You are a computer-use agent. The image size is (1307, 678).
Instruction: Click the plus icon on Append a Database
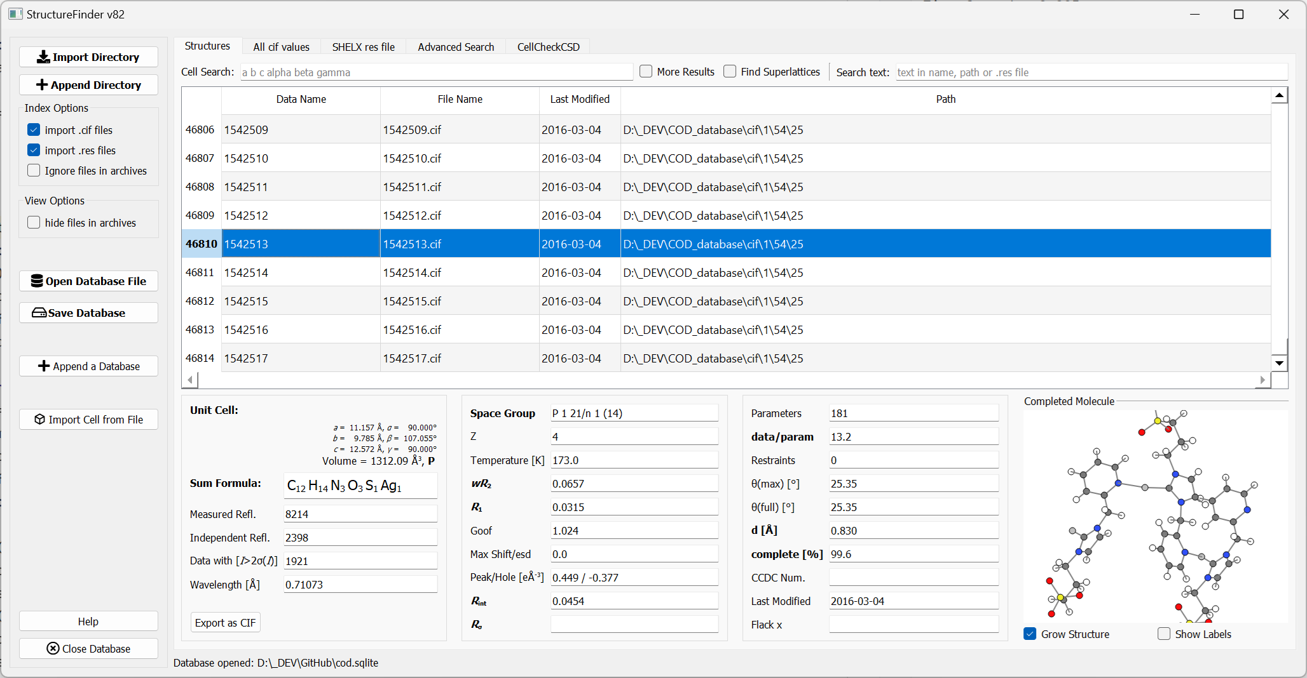click(x=43, y=366)
